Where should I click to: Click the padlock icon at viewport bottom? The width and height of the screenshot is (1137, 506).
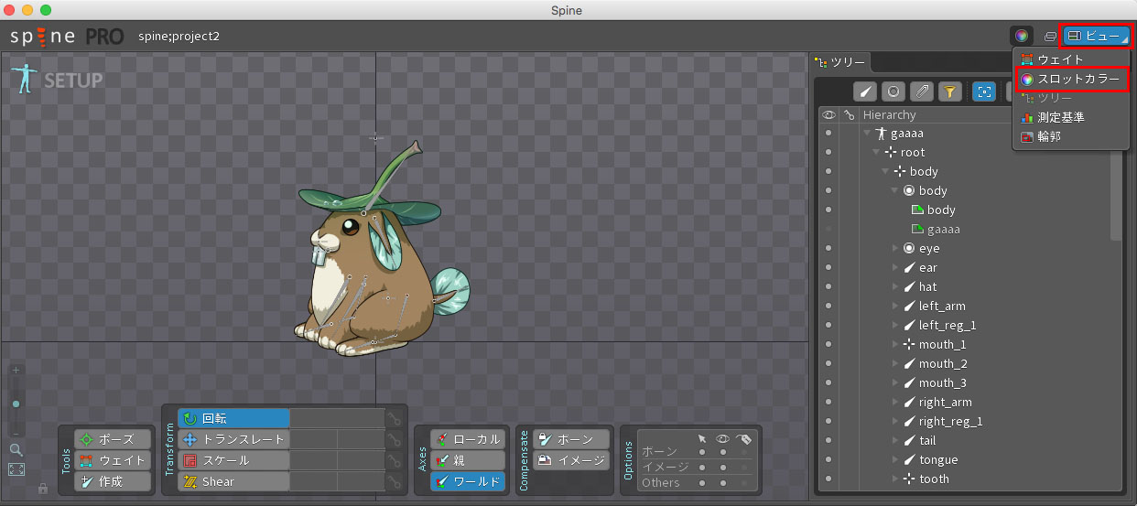(42, 489)
